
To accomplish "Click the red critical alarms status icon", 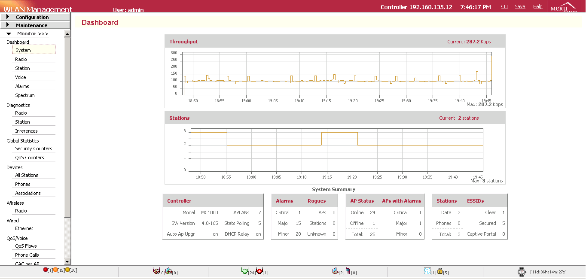I will [46, 270].
